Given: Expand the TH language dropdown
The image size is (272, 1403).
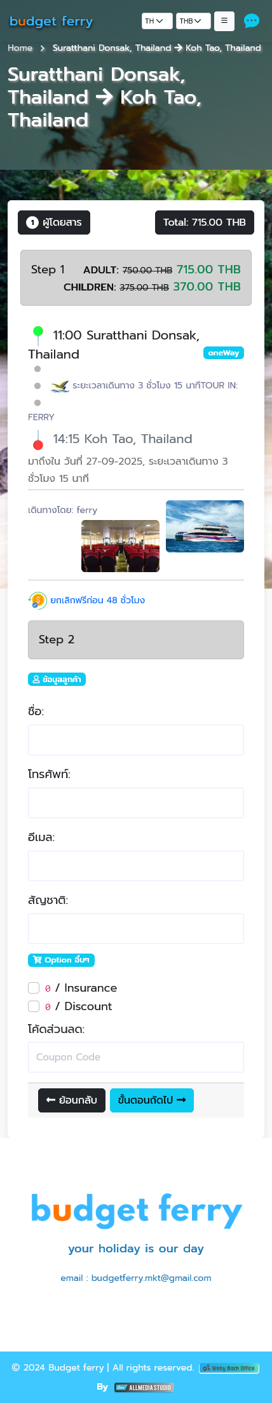Looking at the screenshot, I should pyautogui.click(x=157, y=21).
